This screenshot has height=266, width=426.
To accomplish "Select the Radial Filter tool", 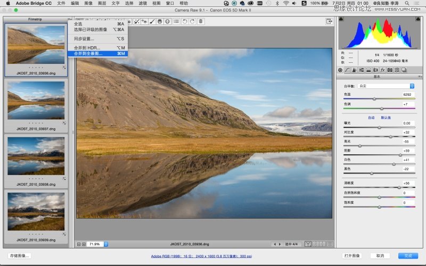I will click(167, 21).
